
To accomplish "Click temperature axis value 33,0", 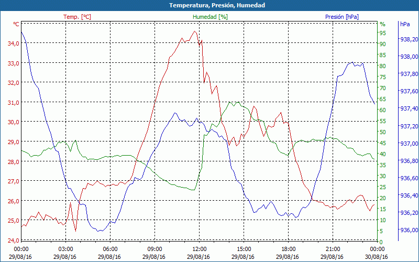I will [x=13, y=63].
